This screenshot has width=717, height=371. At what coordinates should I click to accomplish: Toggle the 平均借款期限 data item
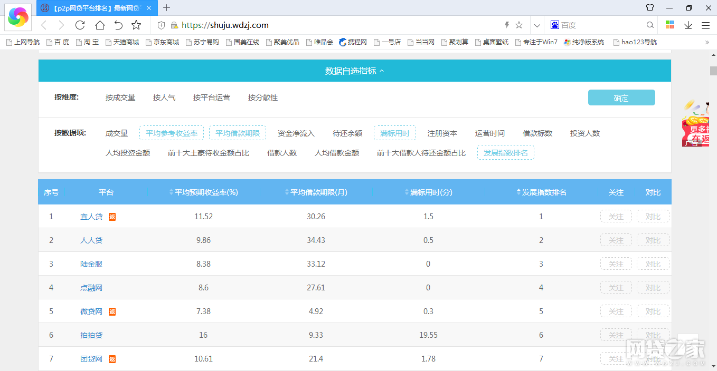[238, 133]
